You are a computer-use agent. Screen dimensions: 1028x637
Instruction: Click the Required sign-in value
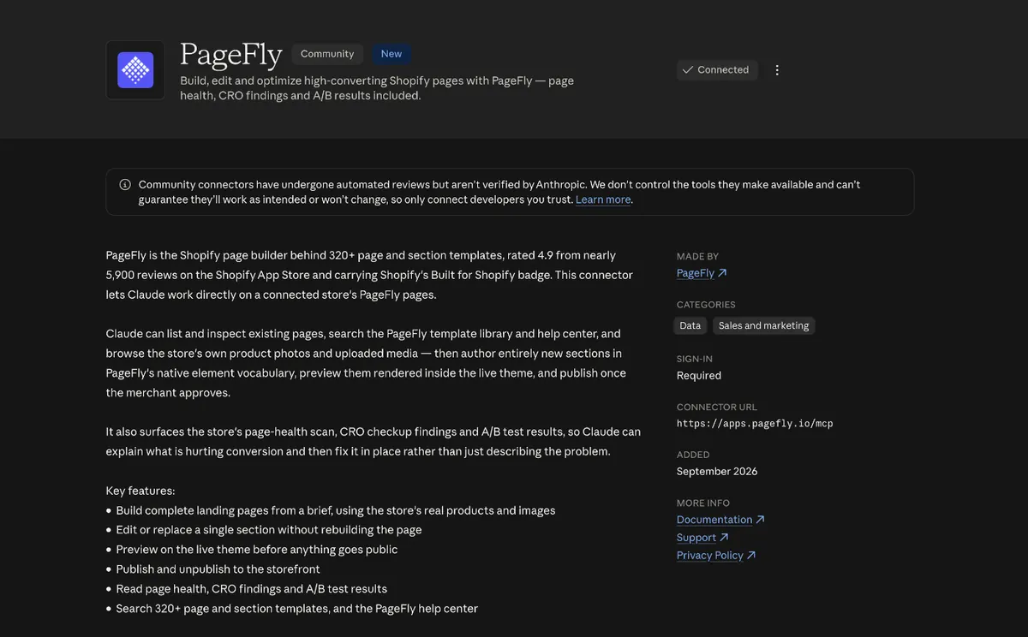coord(699,376)
